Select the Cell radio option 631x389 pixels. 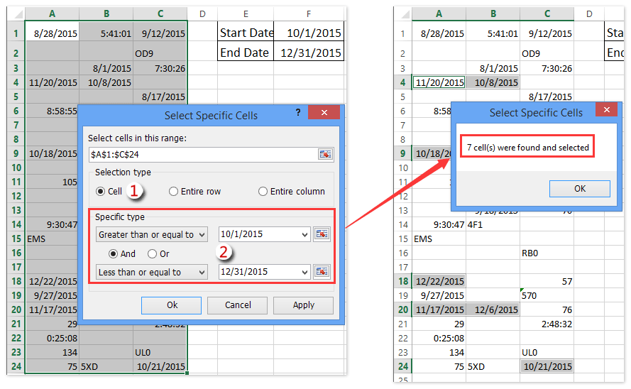[x=101, y=191]
